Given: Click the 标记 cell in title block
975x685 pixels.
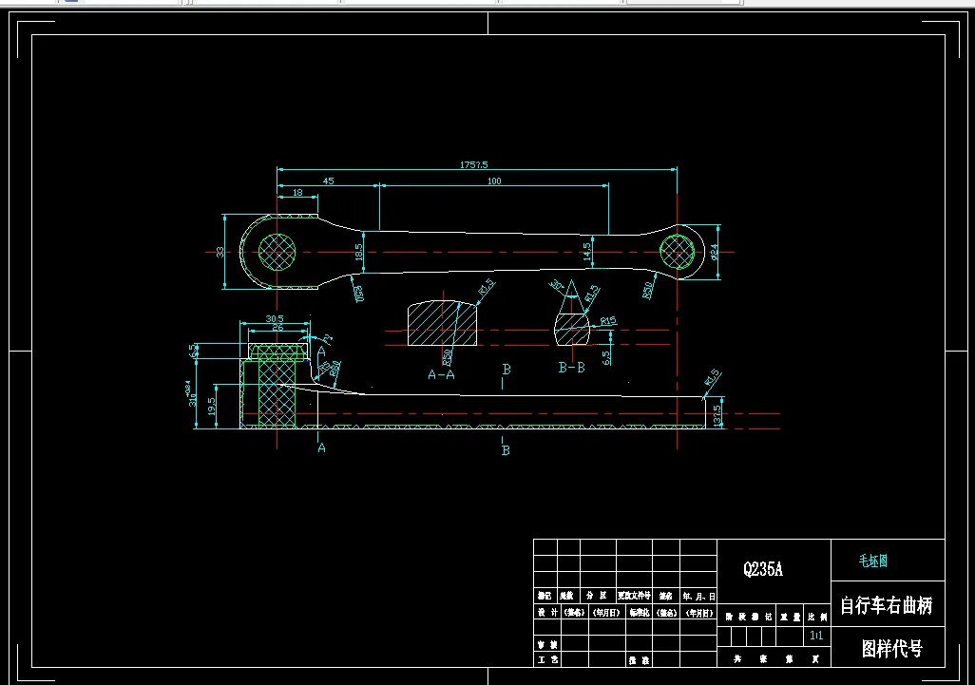Looking at the screenshot, I should pos(545,596).
